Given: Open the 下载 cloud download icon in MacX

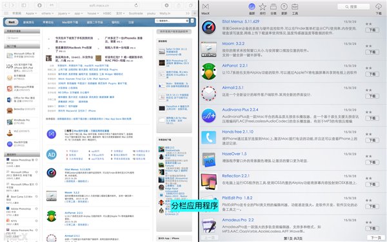Looking at the screenshot, I should (x=379, y=6).
